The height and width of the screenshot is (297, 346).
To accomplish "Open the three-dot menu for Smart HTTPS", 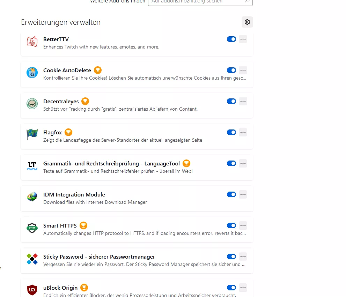I will point(243,225).
